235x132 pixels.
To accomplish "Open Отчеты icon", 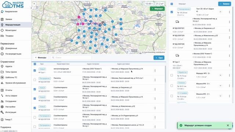I will coord(2,90).
